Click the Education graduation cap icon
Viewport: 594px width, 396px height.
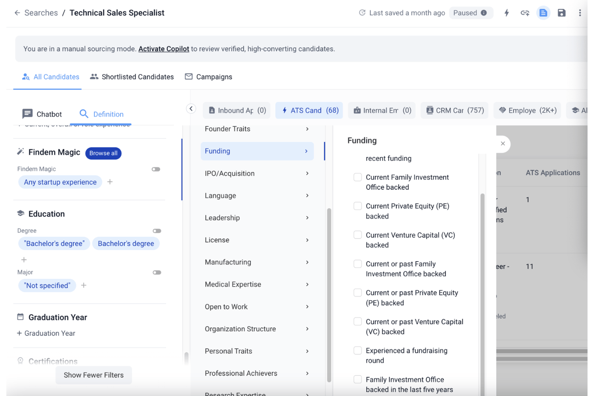coord(20,213)
